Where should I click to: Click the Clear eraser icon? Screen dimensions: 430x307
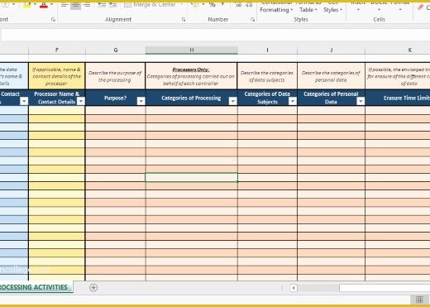tap(420, 7)
